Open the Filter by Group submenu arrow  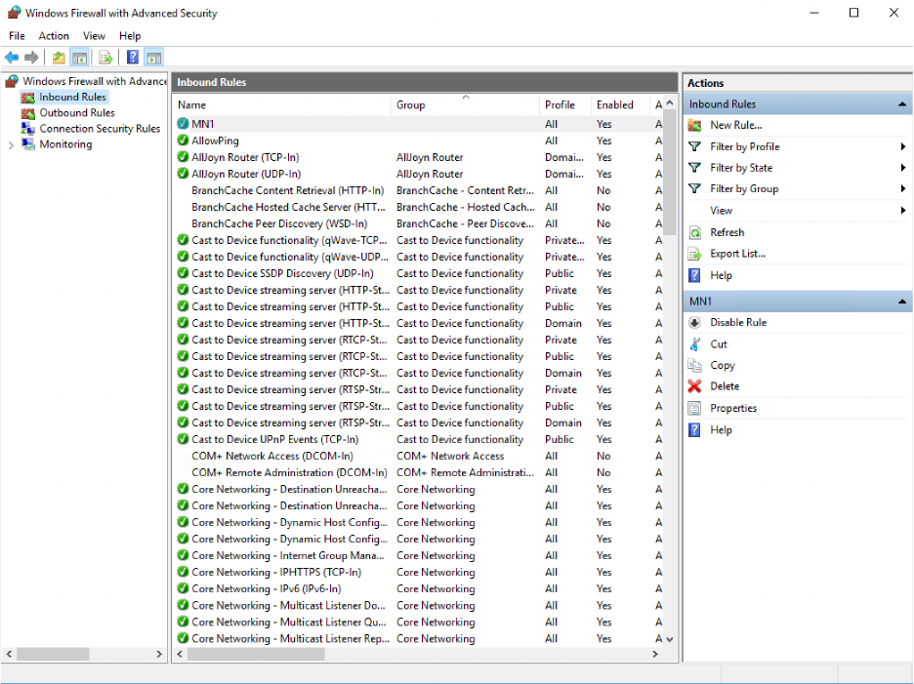pos(903,188)
